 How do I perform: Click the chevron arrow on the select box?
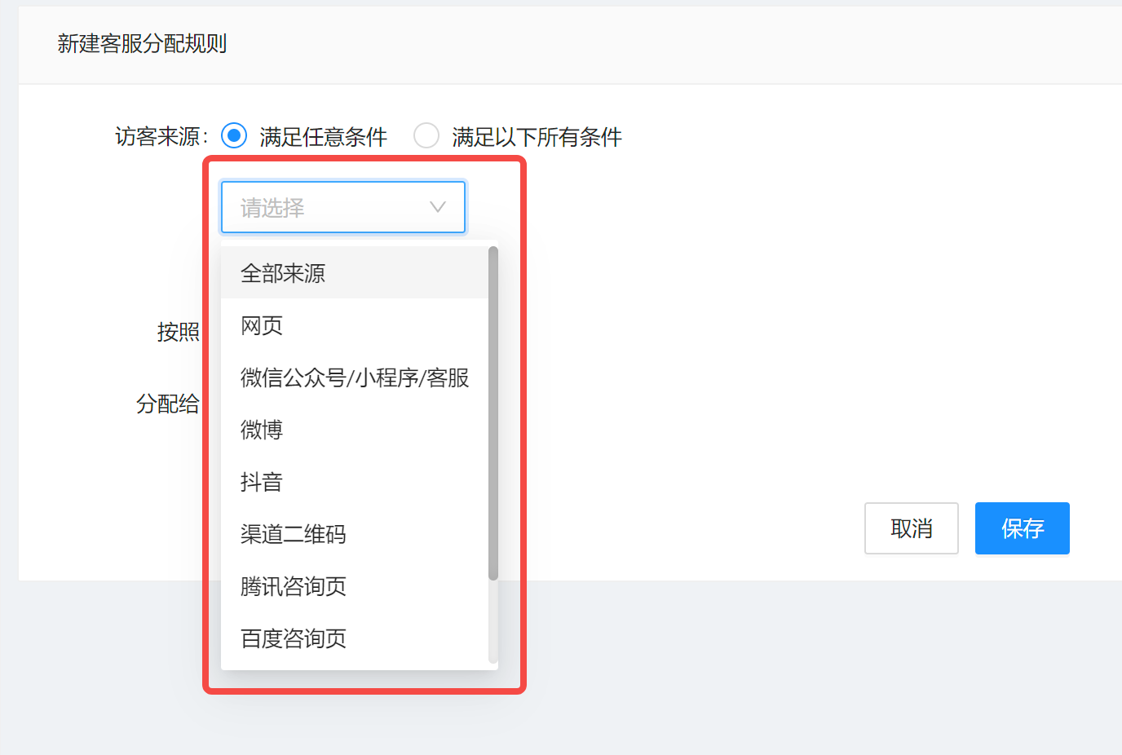coord(436,207)
